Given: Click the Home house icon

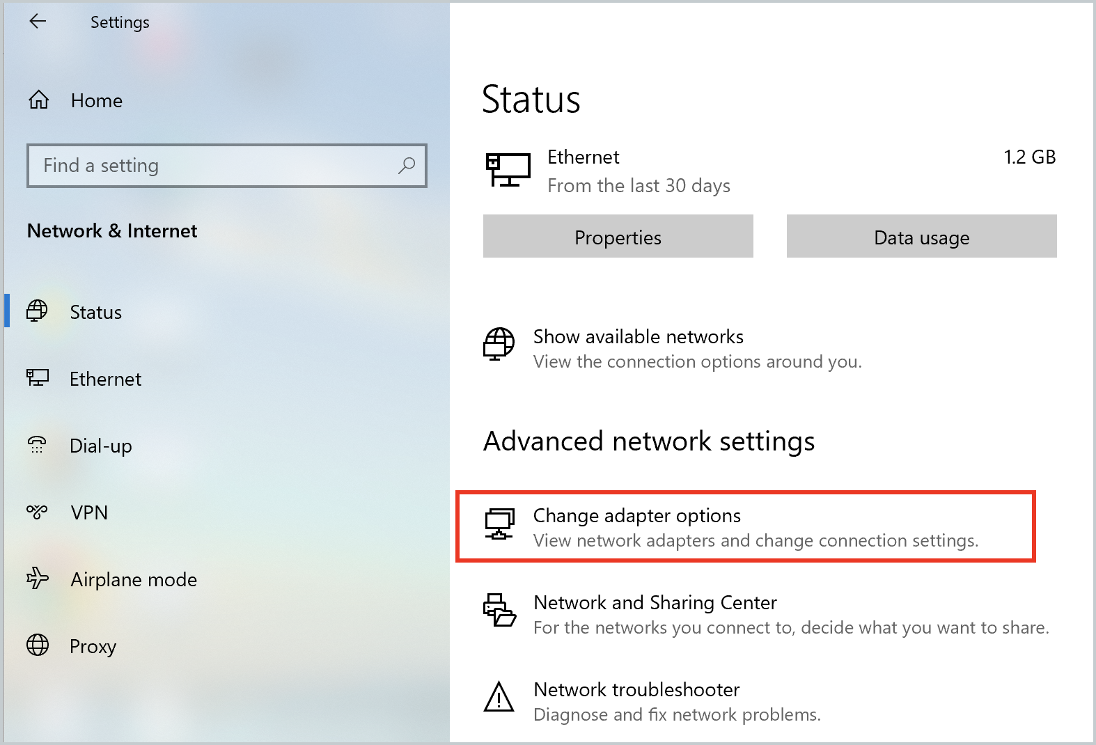Looking at the screenshot, I should 38,100.
